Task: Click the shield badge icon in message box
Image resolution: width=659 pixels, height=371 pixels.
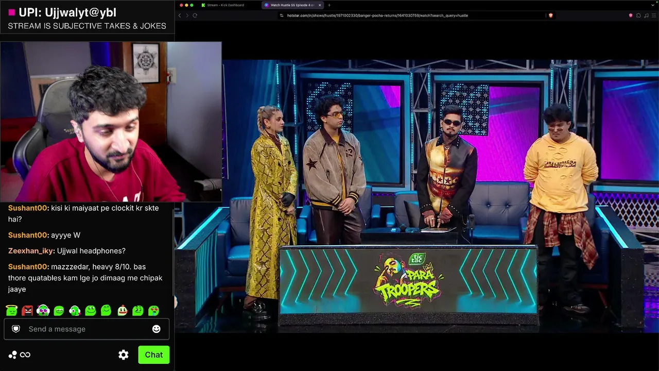Action: point(16,329)
